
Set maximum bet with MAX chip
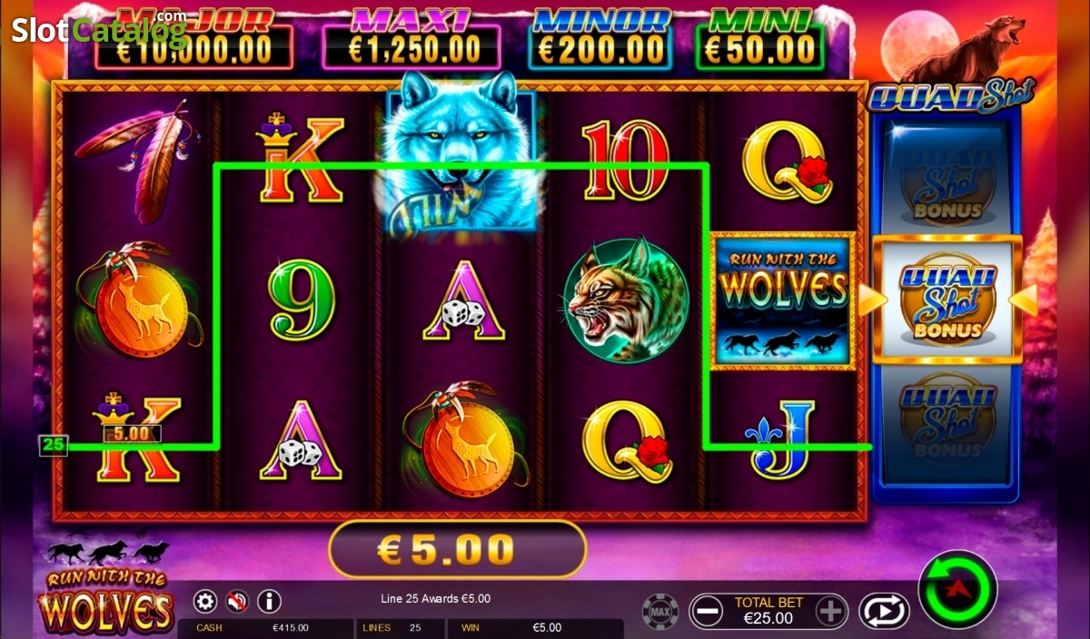tap(660, 611)
